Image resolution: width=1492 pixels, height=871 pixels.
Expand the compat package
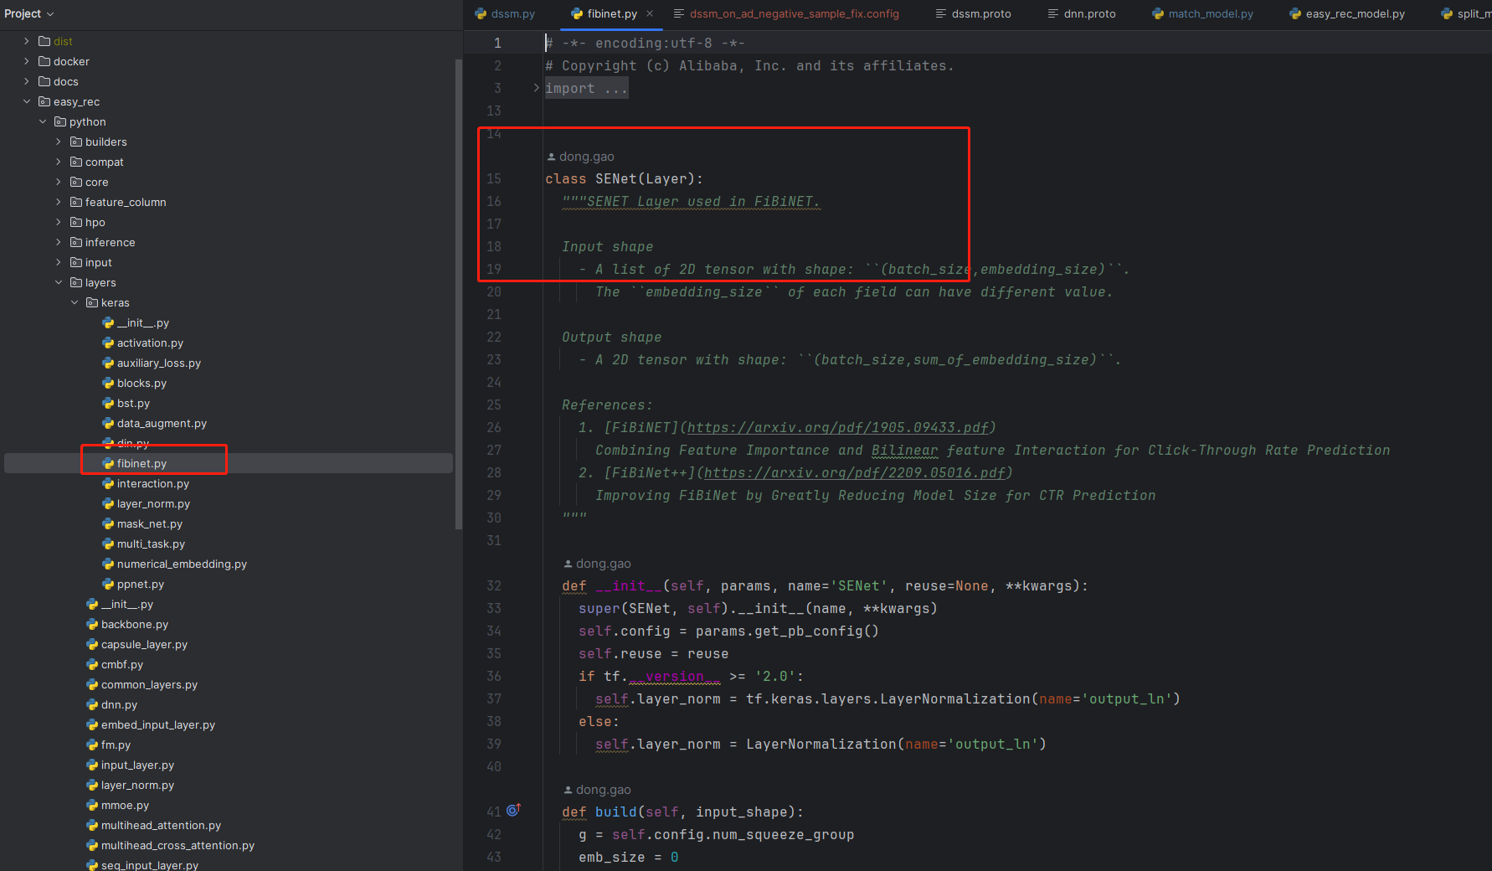[x=59, y=162]
